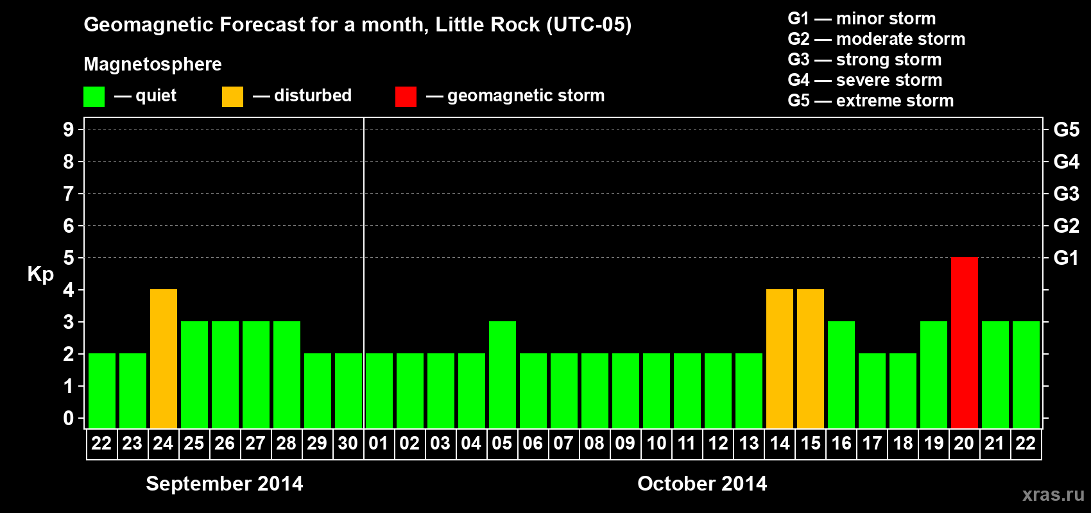
Task: Click the 'Kp' axis label
Action: 40,274
